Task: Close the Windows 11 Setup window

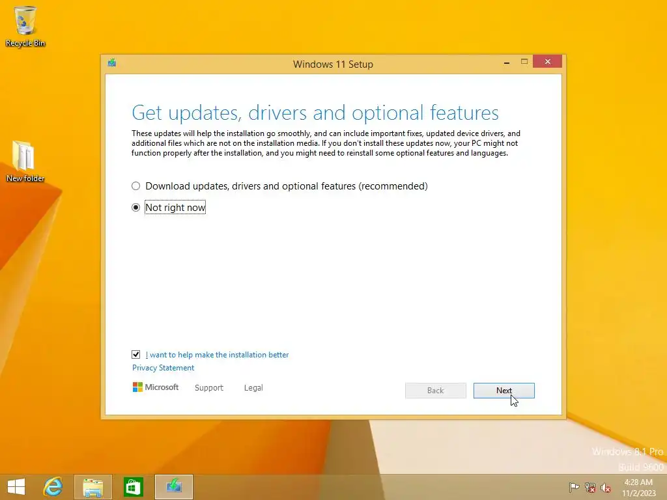Action: tap(547, 62)
